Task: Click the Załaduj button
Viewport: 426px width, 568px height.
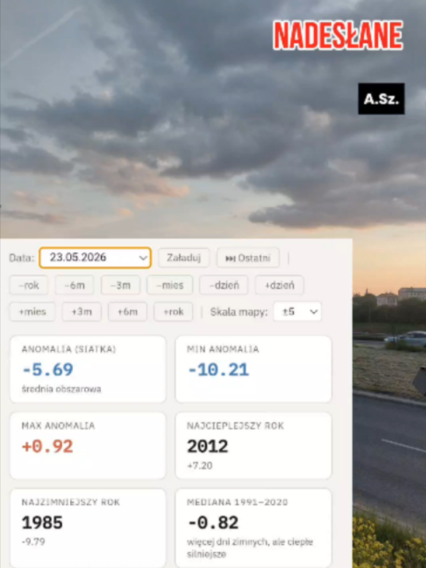Action: coord(183,257)
